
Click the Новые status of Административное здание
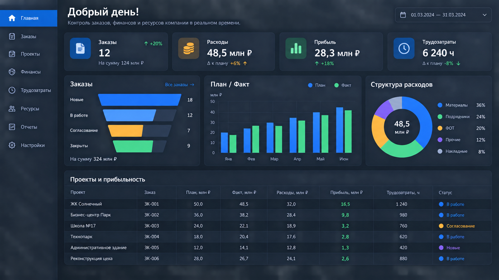449,248
